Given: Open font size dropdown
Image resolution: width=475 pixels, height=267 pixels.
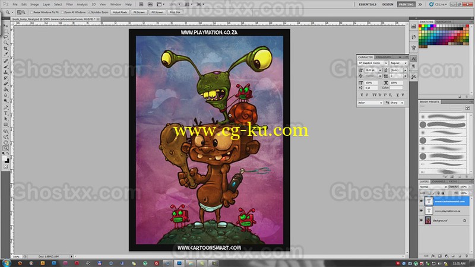Looking at the screenshot, I should [380, 70].
